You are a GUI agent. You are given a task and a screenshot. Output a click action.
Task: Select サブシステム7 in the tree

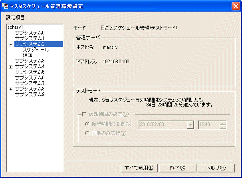[30, 83]
